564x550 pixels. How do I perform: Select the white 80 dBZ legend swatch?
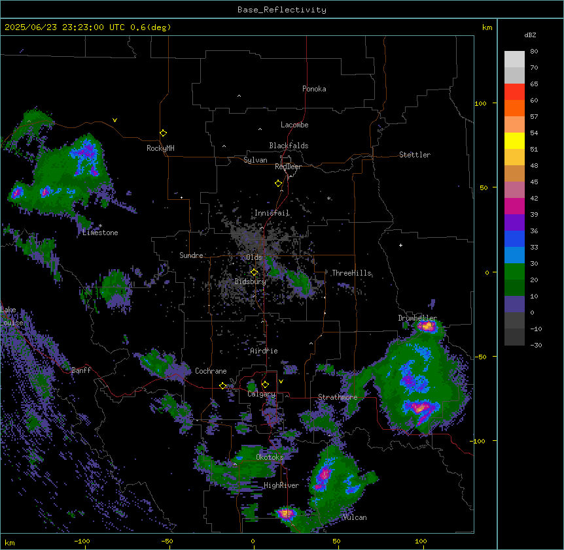[514, 59]
